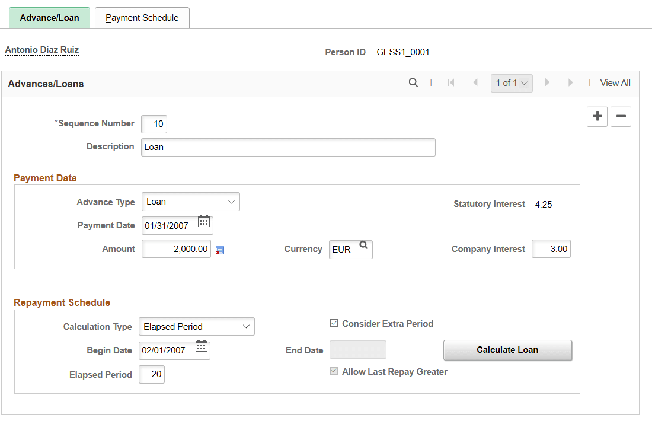Open the Calculation Type dropdown
The image size is (652, 424).
click(x=196, y=326)
